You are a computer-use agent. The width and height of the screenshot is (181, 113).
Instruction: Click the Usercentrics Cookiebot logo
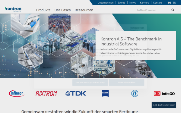coord(137,29)
